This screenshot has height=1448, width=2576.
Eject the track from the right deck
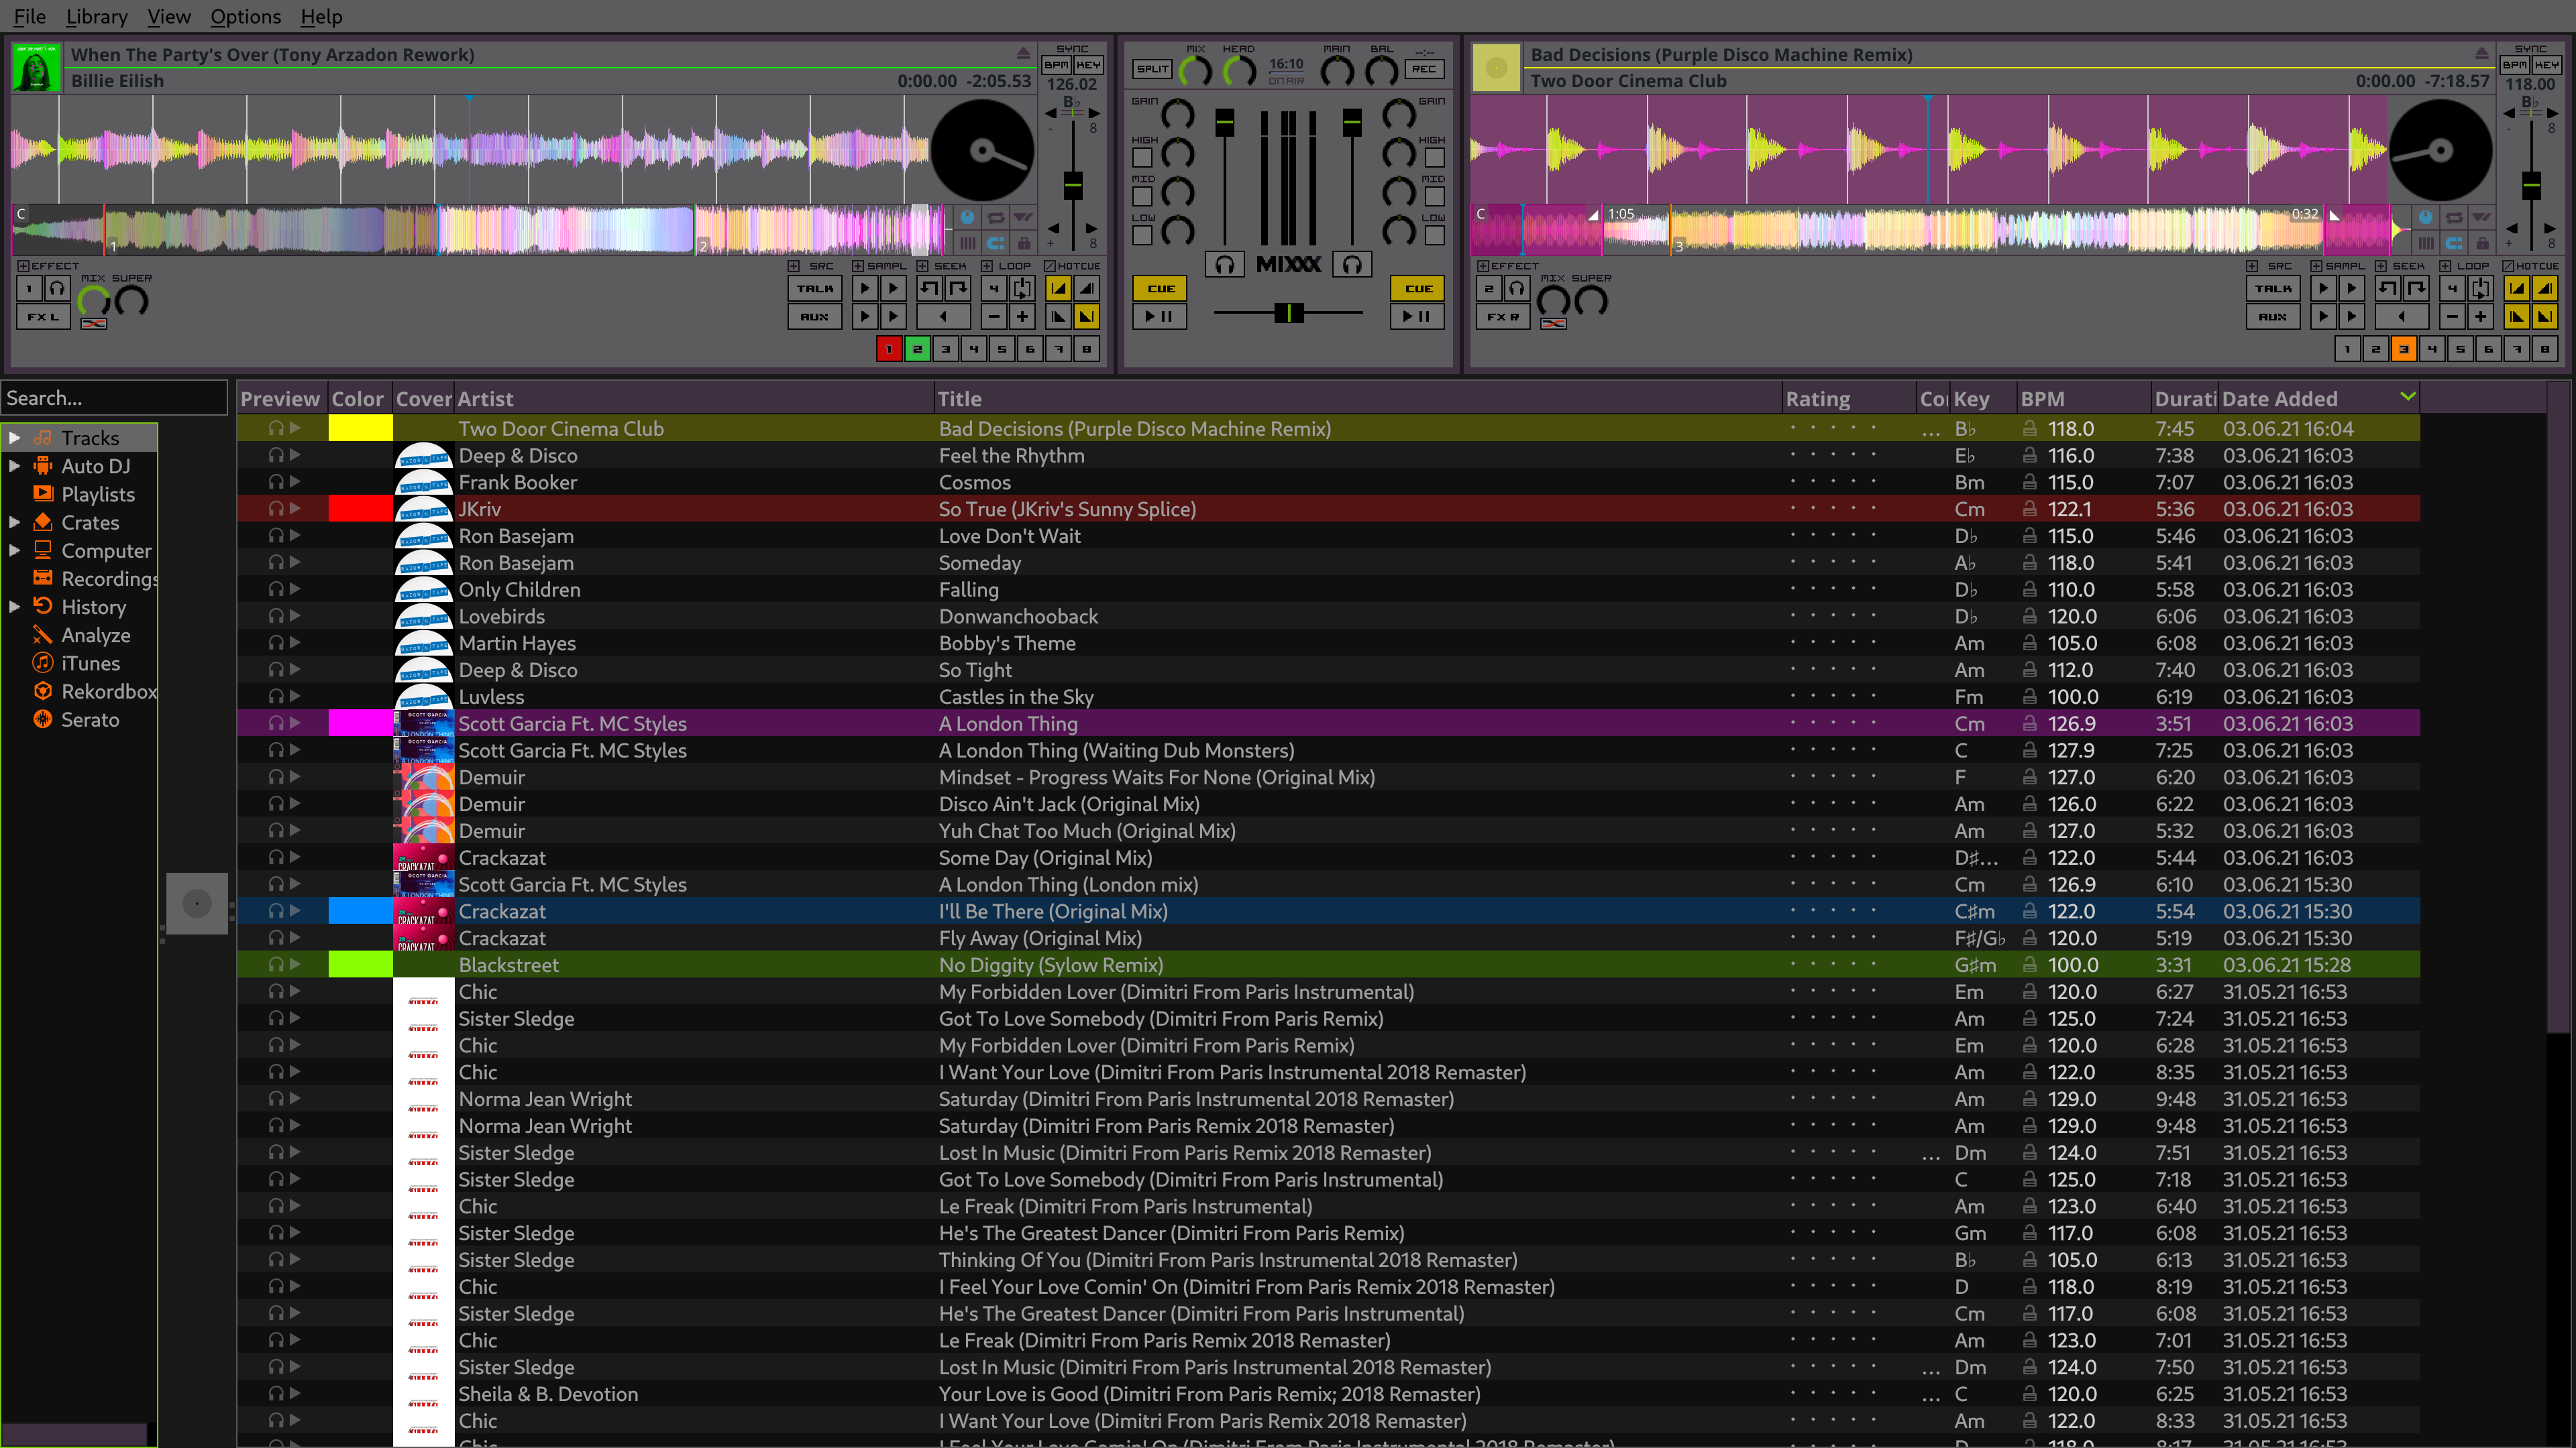pyautogui.click(x=2481, y=54)
